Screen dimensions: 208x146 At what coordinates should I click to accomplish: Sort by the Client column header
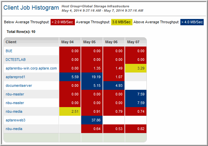[11, 42]
